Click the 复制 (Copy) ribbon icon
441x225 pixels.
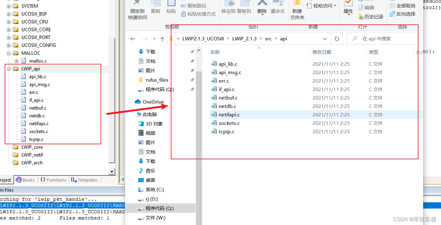(x=155, y=9)
